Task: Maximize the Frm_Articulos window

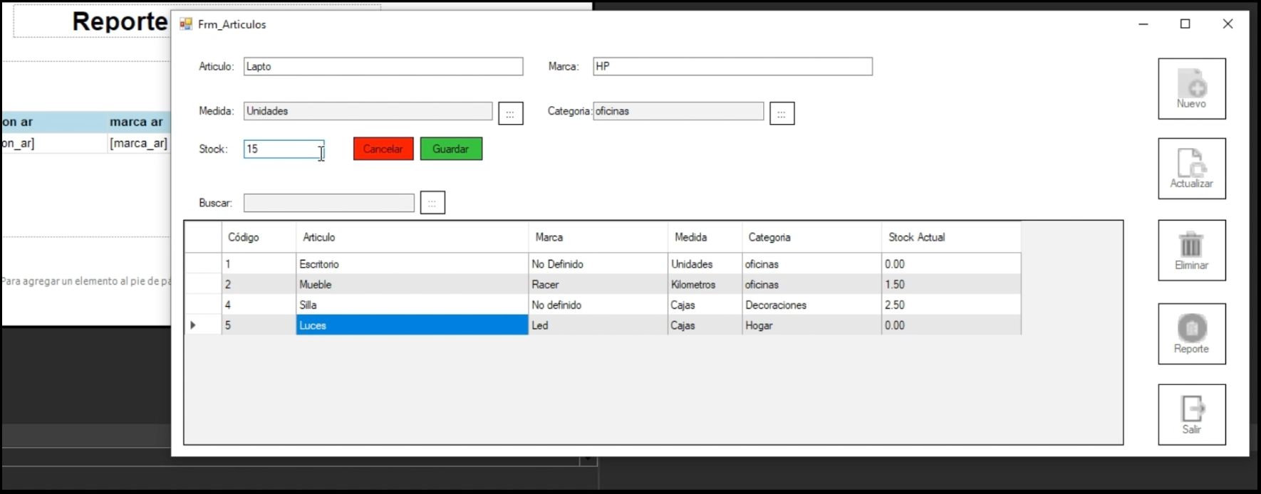Action: pos(1185,24)
